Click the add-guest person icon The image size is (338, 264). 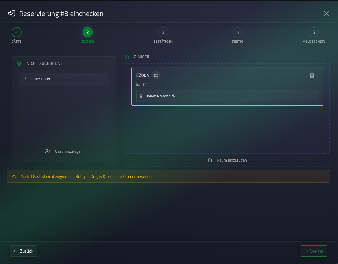coord(48,151)
